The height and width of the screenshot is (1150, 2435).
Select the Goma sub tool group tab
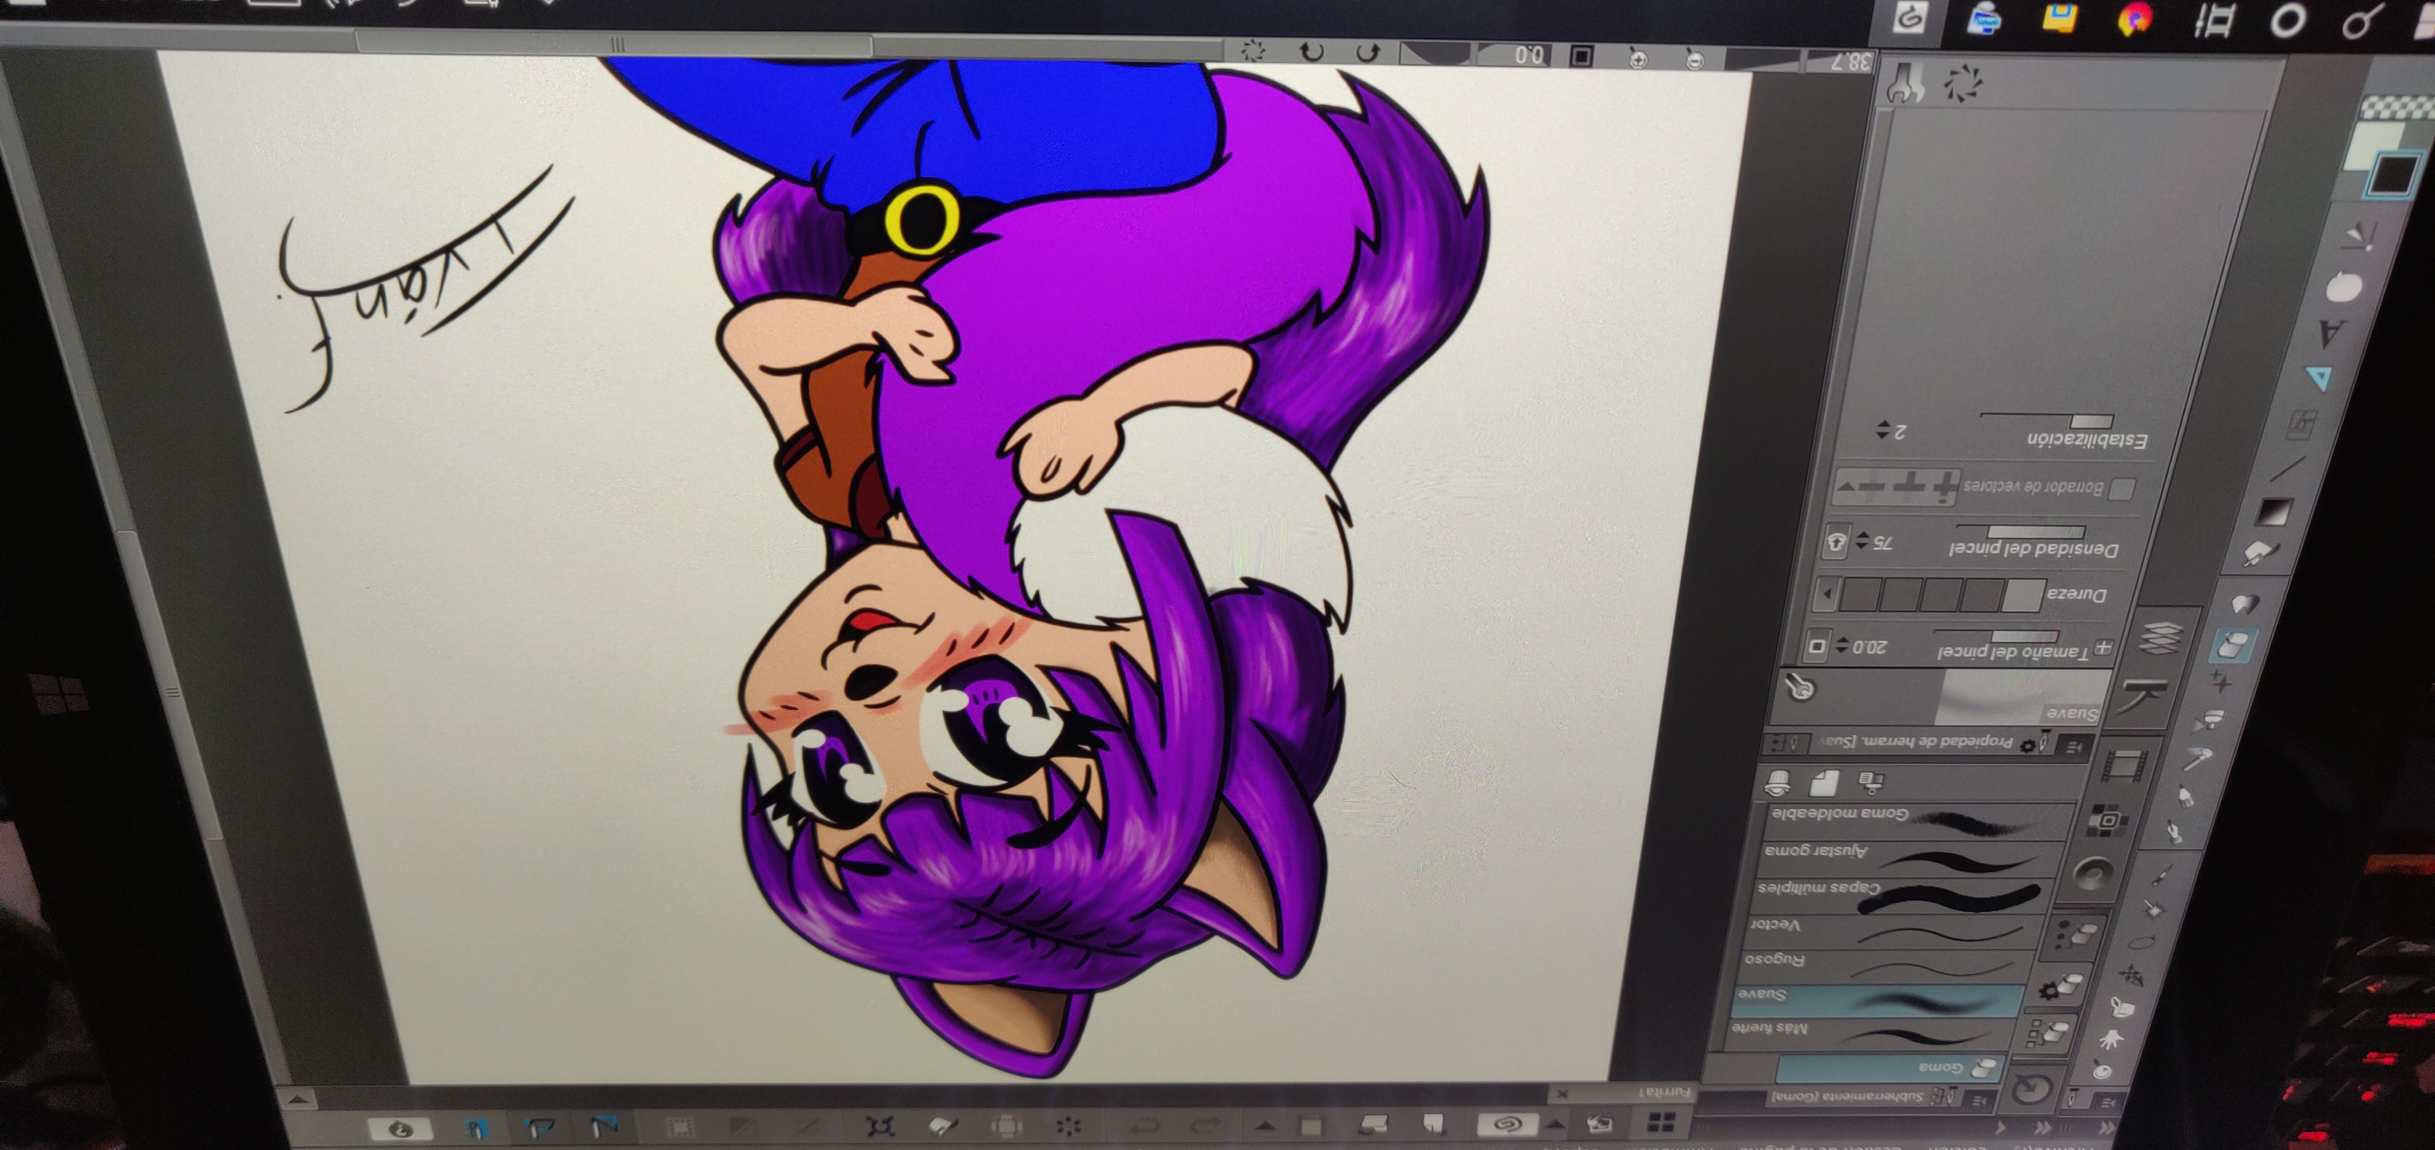(1891, 1070)
